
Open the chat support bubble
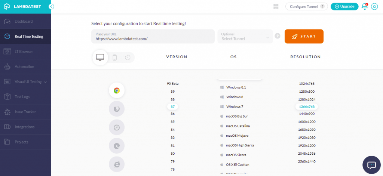(x=371, y=165)
